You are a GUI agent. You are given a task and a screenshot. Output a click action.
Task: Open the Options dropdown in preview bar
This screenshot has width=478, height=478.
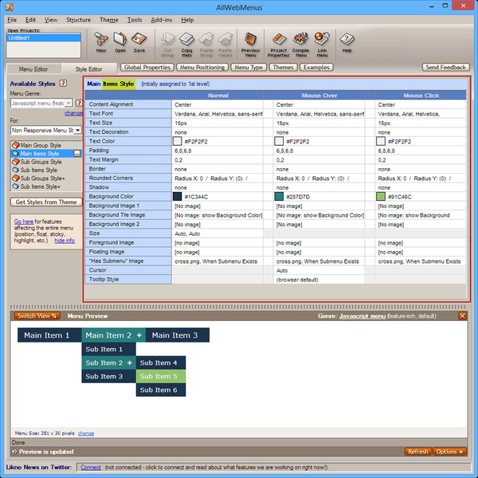point(449,452)
